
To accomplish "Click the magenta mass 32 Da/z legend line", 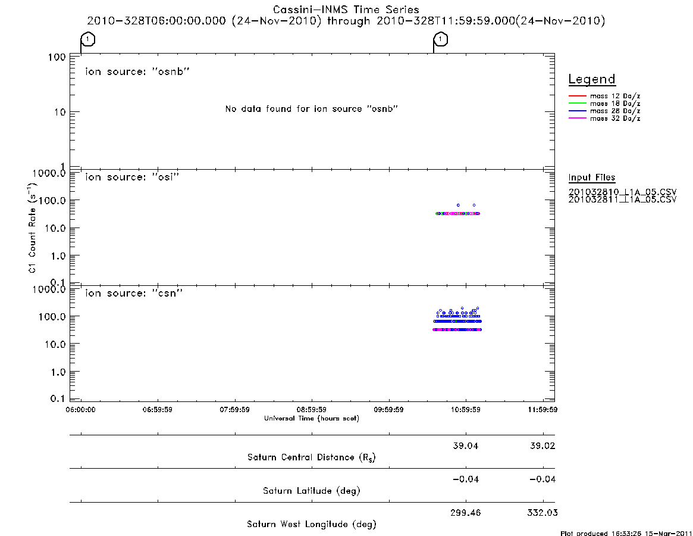I will pos(577,119).
